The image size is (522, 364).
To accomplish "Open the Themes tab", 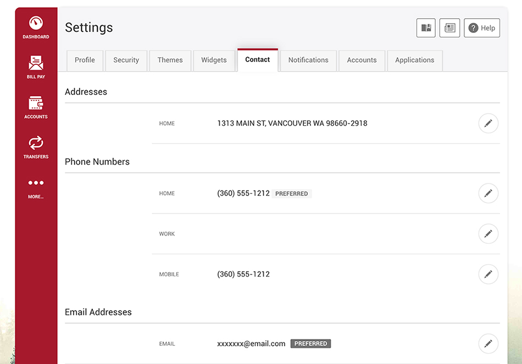I will 170,60.
